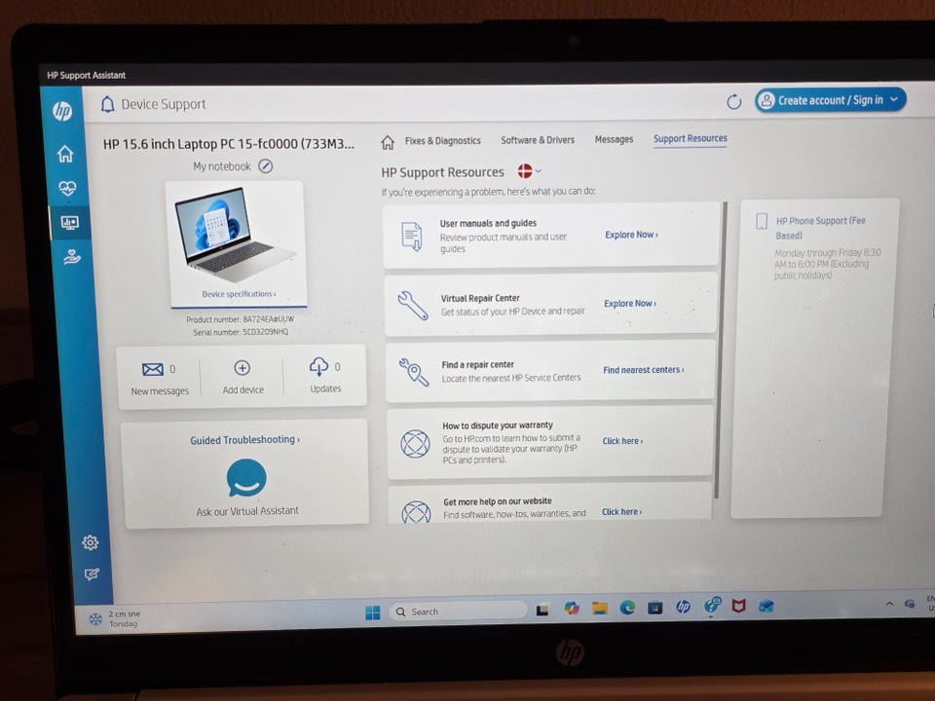Open Updates cloud download icon
The width and height of the screenshot is (935, 701).
[x=318, y=367]
